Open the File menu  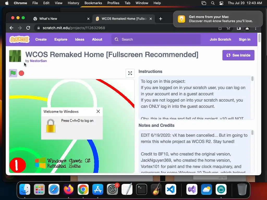35,3
